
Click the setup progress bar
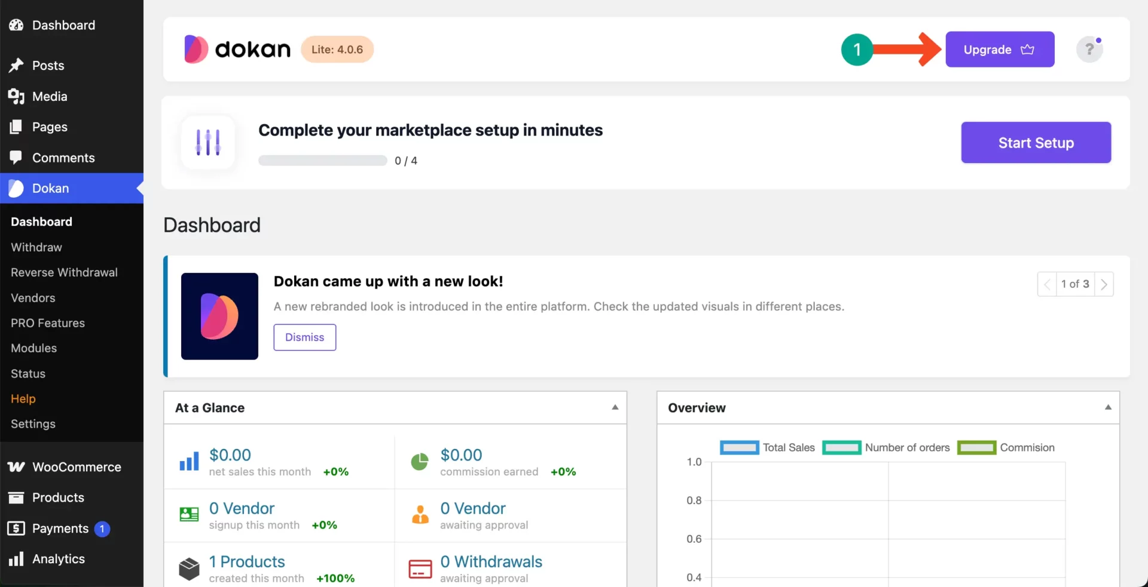323,161
